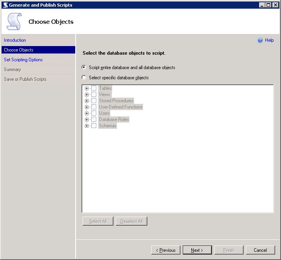Viewport: 281px width, 260px height.
Task: Select 'Script entire database and all database objects'
Action: tap(84, 68)
